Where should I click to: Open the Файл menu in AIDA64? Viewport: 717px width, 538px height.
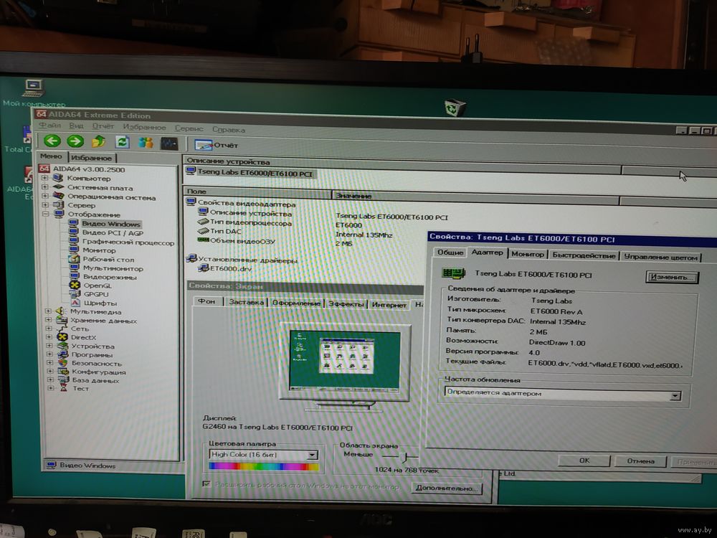49,125
